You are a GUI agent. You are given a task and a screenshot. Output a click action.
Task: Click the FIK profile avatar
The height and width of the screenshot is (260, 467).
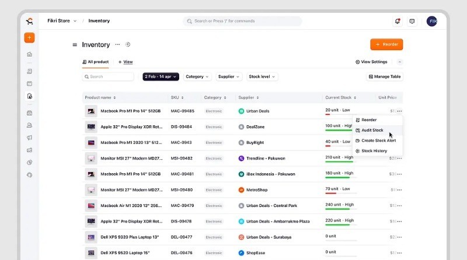click(432, 21)
